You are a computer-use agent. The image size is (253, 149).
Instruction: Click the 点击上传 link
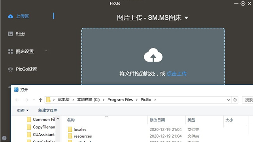[177, 74]
